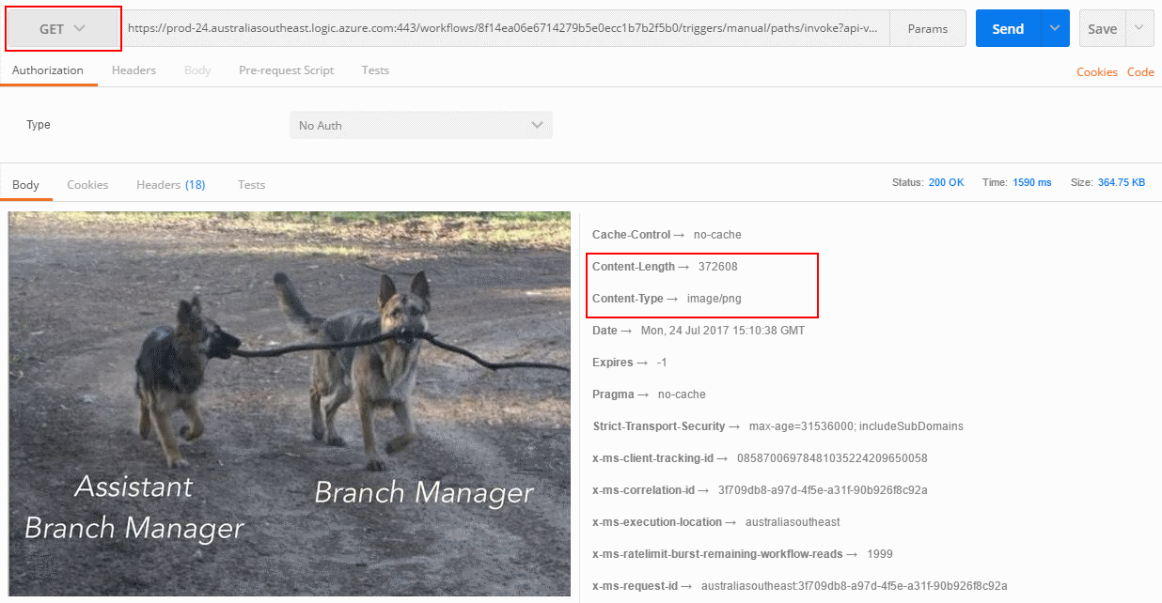Expand the Save dropdown arrow

click(1139, 29)
